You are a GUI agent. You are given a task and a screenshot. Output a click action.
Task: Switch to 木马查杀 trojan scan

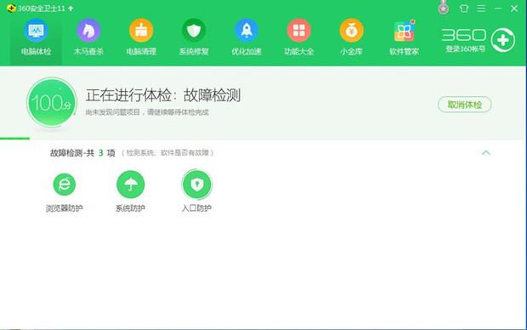tap(88, 37)
